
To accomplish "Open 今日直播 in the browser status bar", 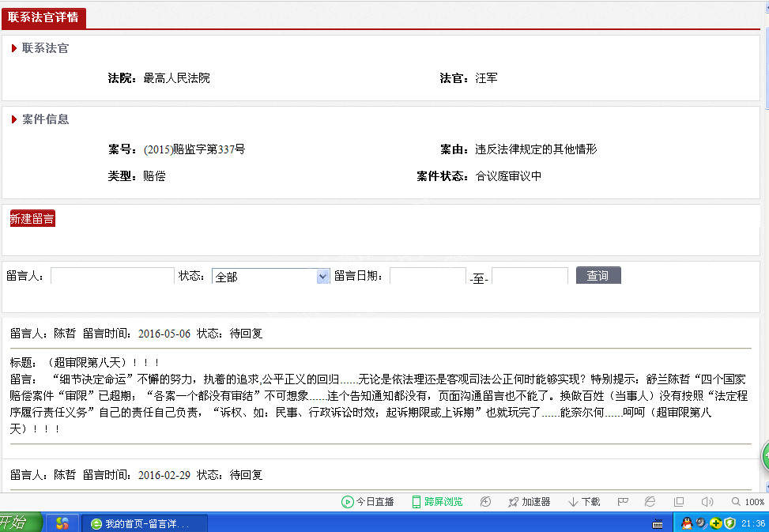I will [368, 502].
